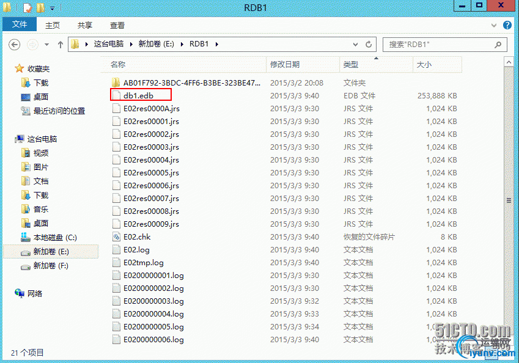Expand the arrow after 这台电脑 in address bar
The height and width of the screenshot is (363, 519).
(x=131, y=44)
